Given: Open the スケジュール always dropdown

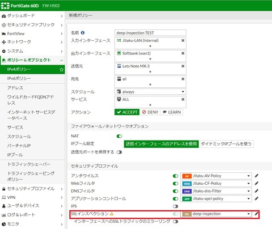Looking at the screenshot, I should coord(150,92).
